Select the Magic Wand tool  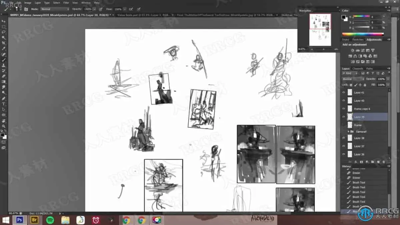tap(4, 38)
